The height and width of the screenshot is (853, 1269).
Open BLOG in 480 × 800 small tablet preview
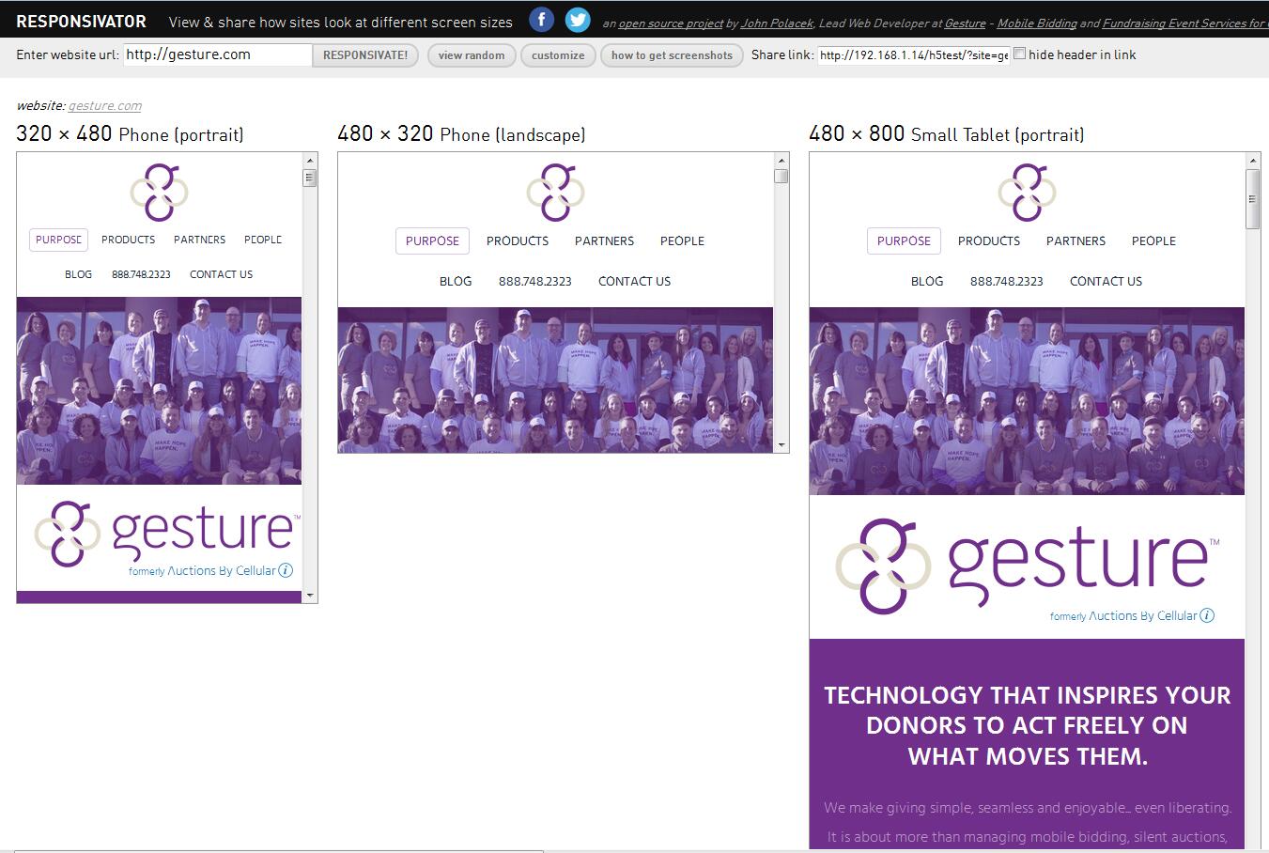pos(927,281)
